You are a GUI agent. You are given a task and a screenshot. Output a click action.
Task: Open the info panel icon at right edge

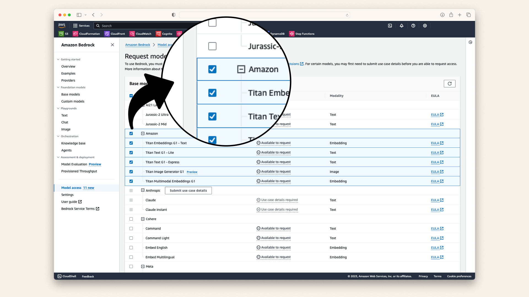(x=470, y=42)
